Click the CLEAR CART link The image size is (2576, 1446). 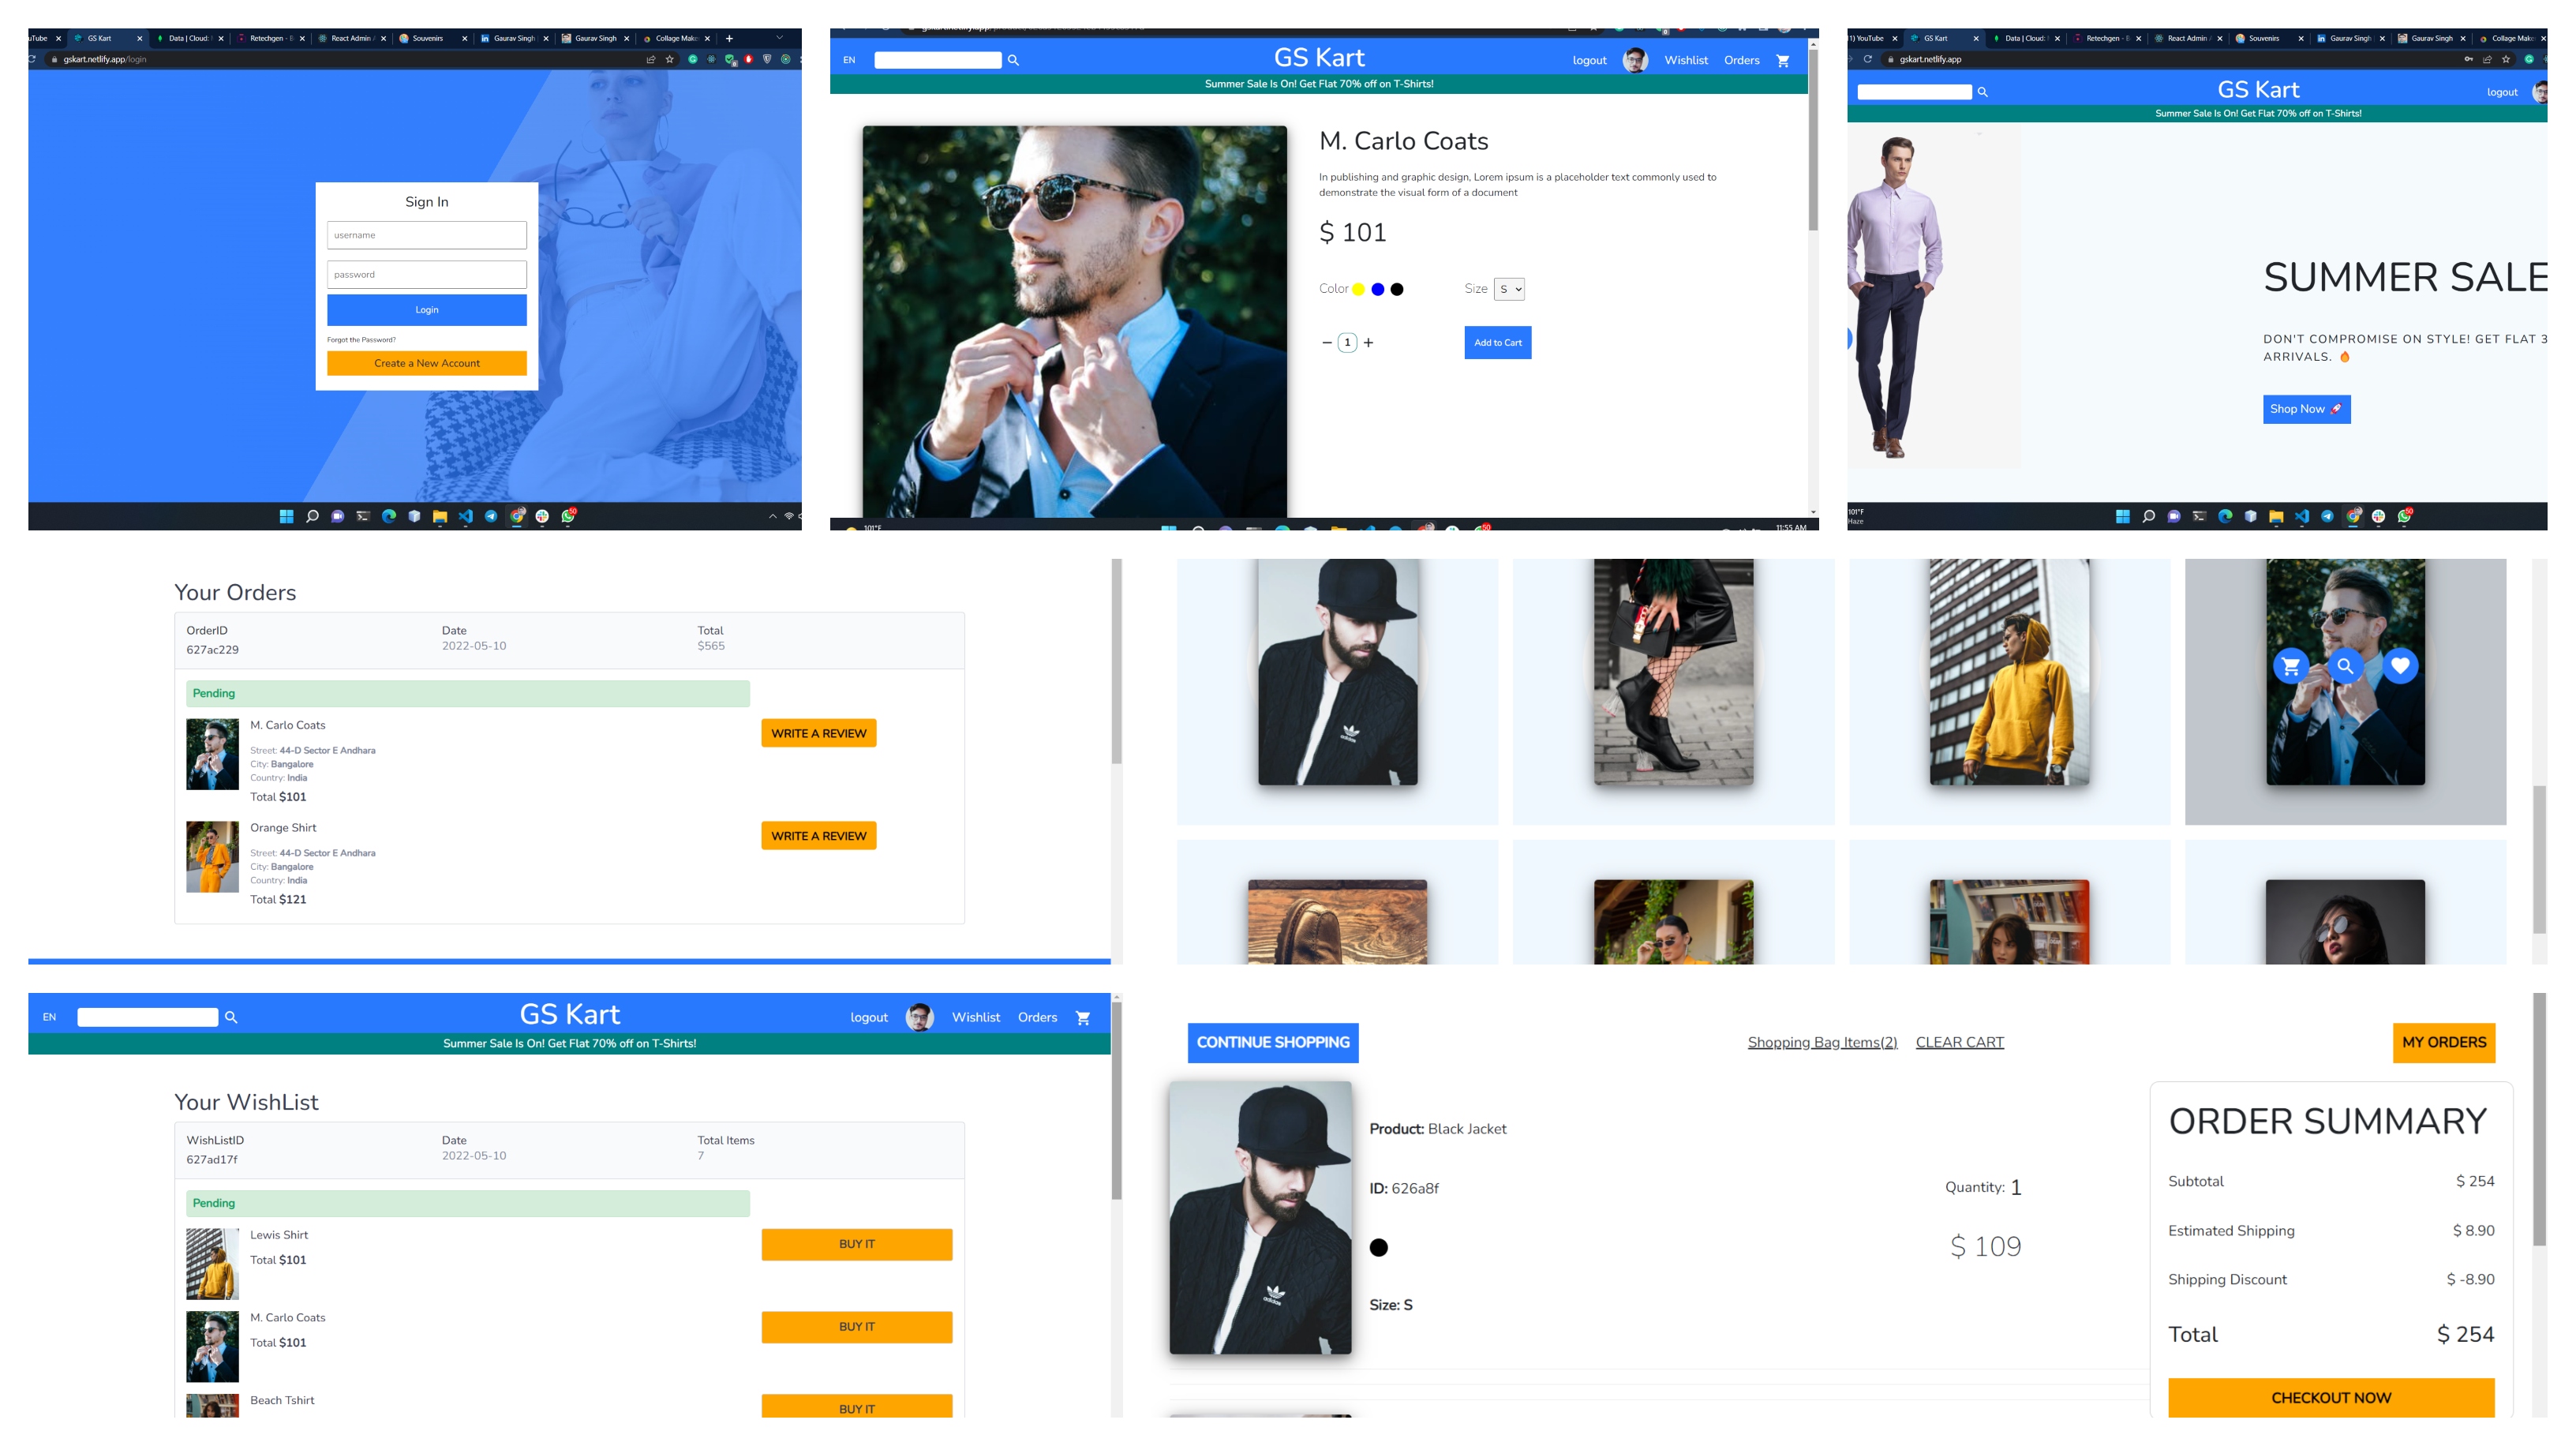pyautogui.click(x=1959, y=1042)
